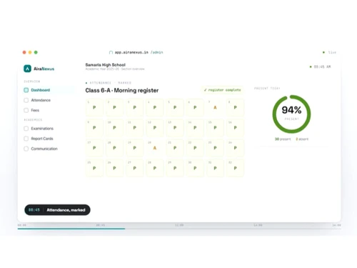Select attendance cell number 17
This screenshot has width=357, height=268.
[94, 148]
